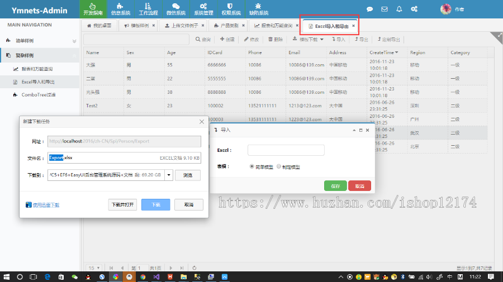Viewport: 503px width, 282px height.
Task: Go to the previous page of the grid
Action: click(x=122, y=268)
